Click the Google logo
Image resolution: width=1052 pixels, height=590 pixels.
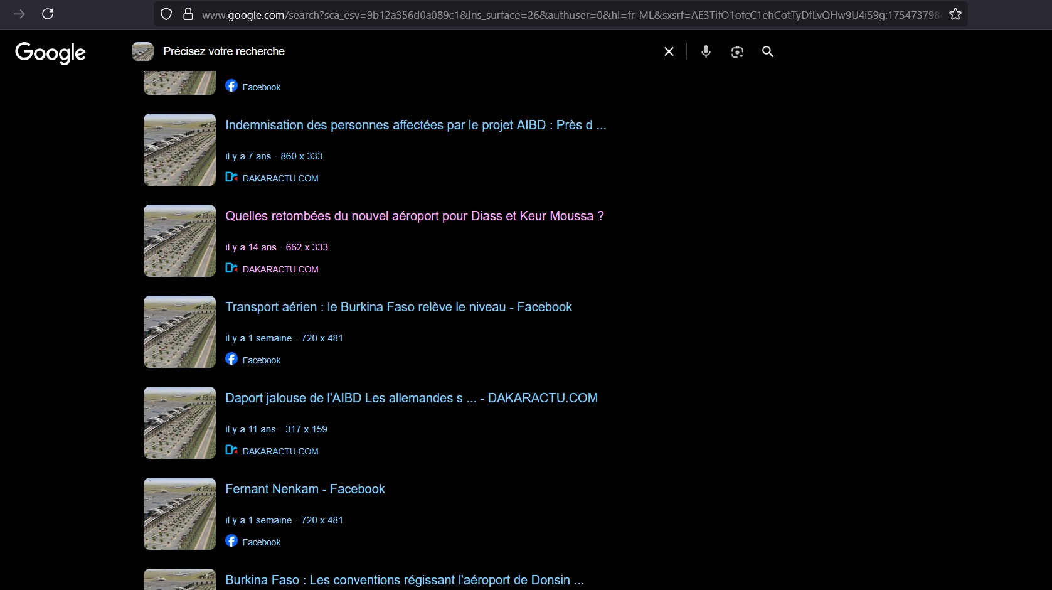coord(50,53)
